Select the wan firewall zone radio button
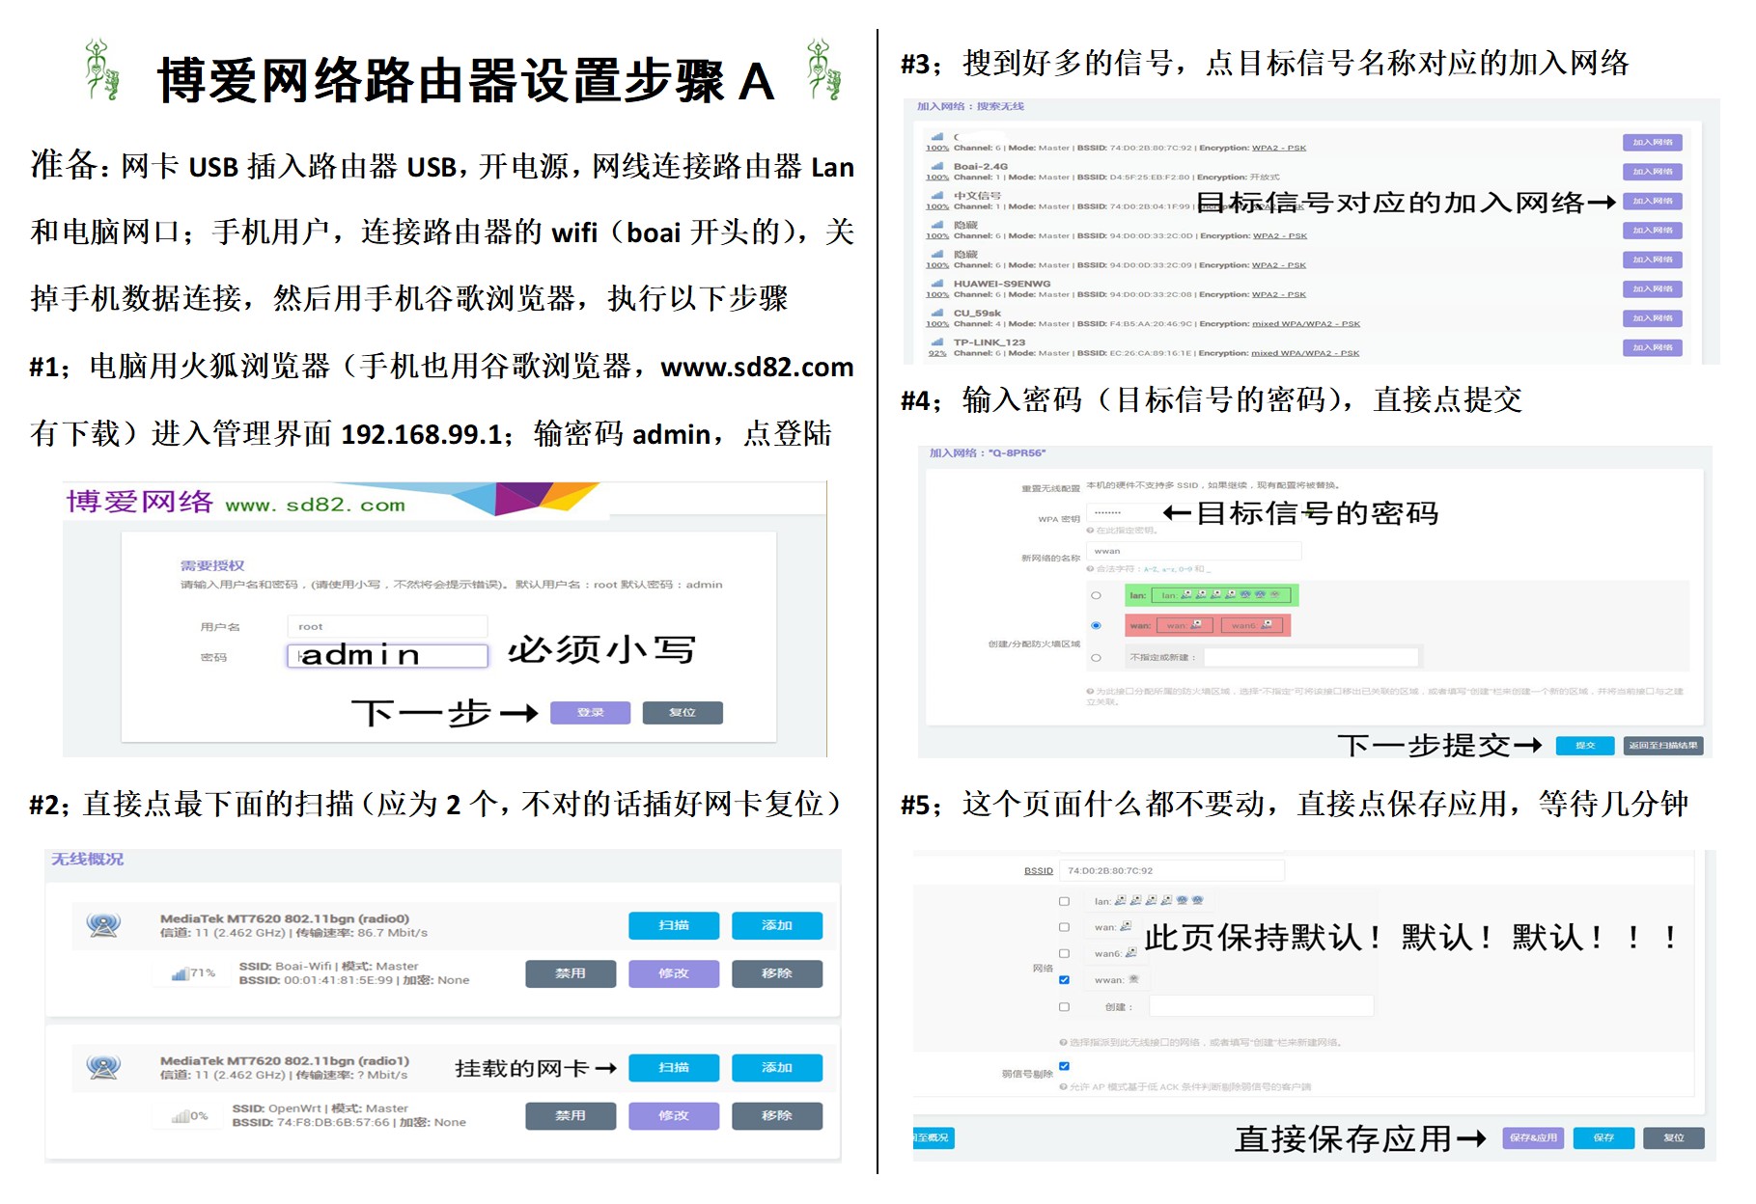Viewport: 1756px width, 1204px height. click(1096, 625)
